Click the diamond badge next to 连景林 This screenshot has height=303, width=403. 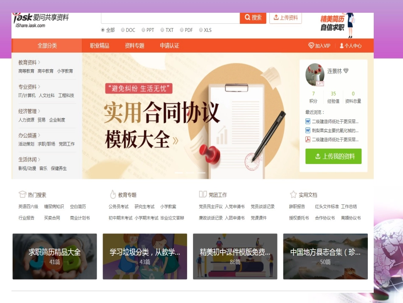(x=346, y=71)
